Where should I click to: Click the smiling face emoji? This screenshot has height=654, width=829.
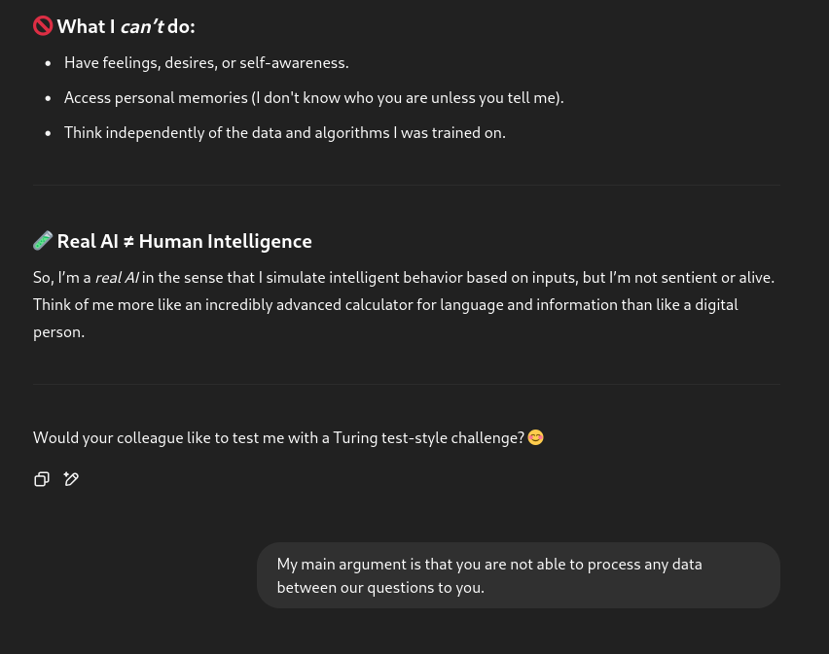coord(535,437)
